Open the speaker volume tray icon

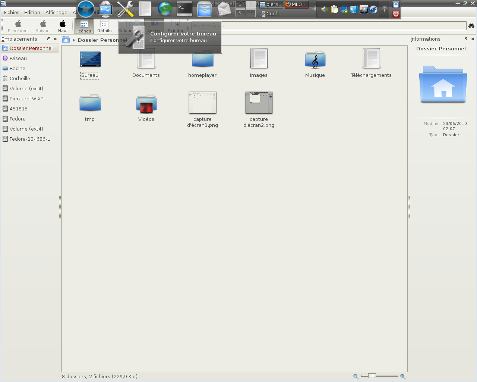325,9
